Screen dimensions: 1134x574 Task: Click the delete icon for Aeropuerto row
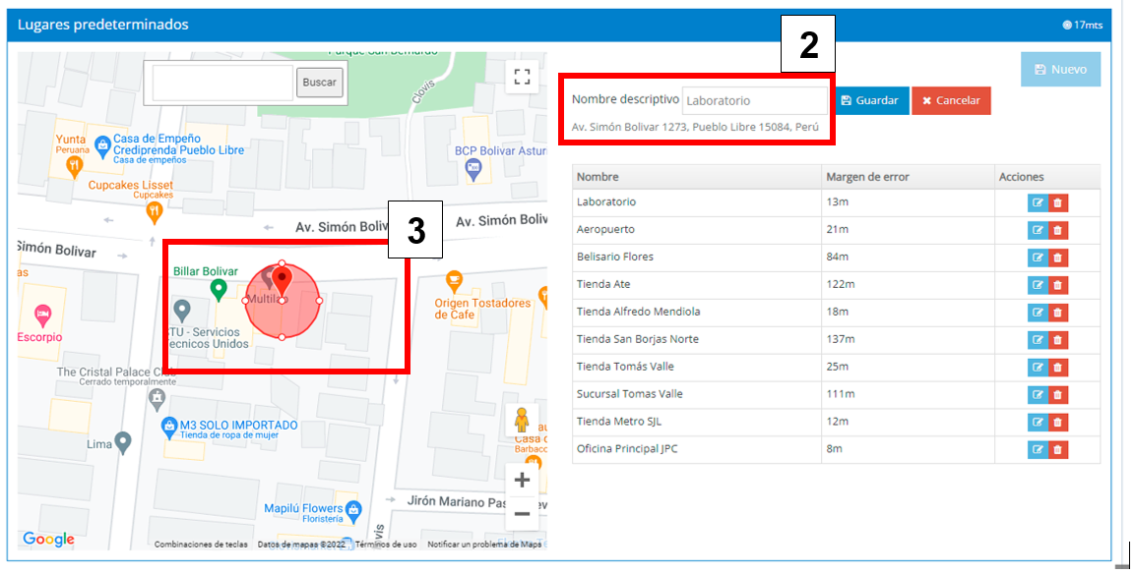pyautogui.click(x=1058, y=230)
